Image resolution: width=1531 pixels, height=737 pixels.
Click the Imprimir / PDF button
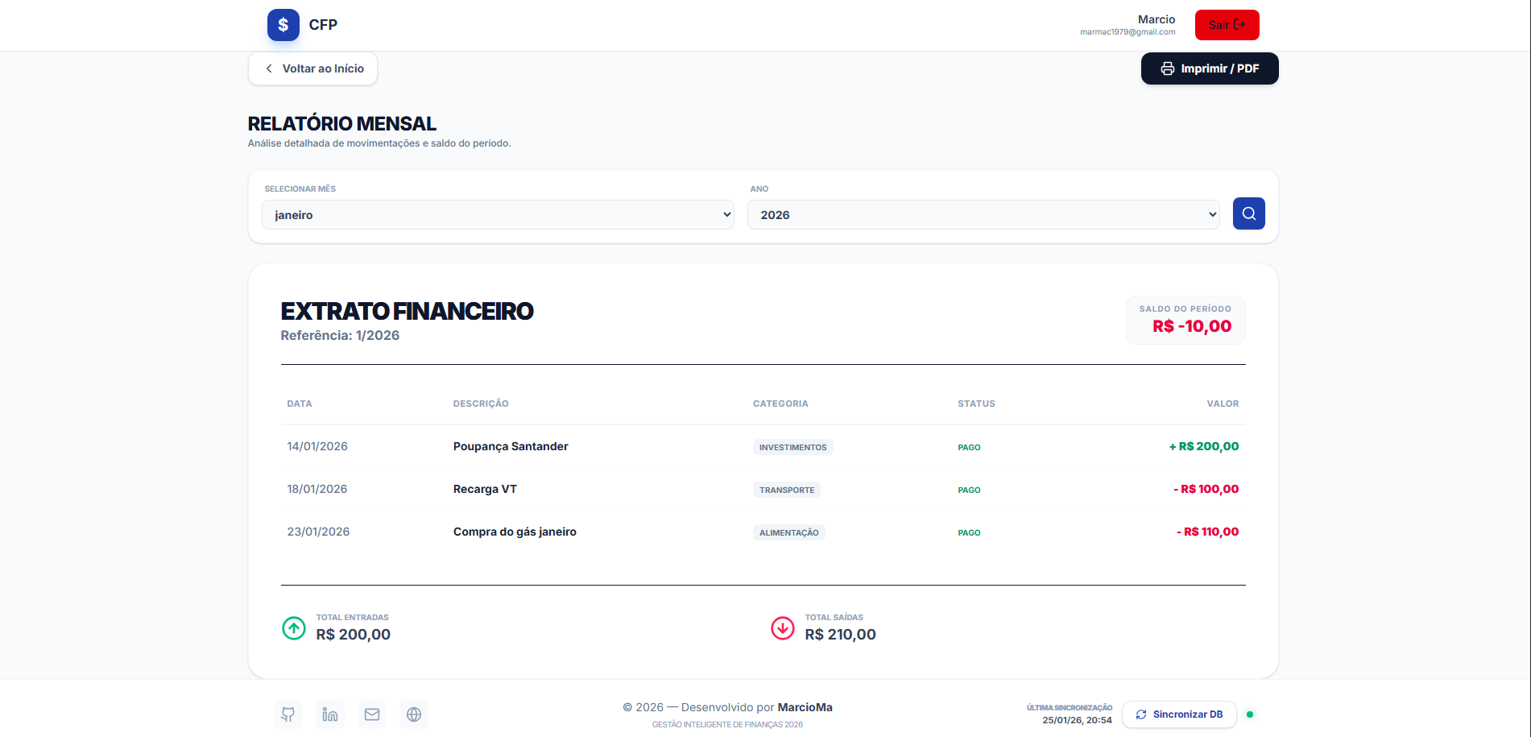pos(1209,68)
